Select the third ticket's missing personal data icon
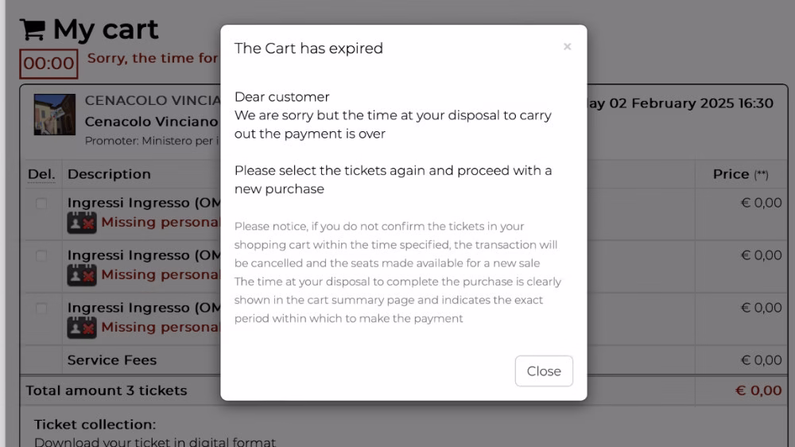The width and height of the screenshot is (795, 447). pyautogui.click(x=82, y=328)
